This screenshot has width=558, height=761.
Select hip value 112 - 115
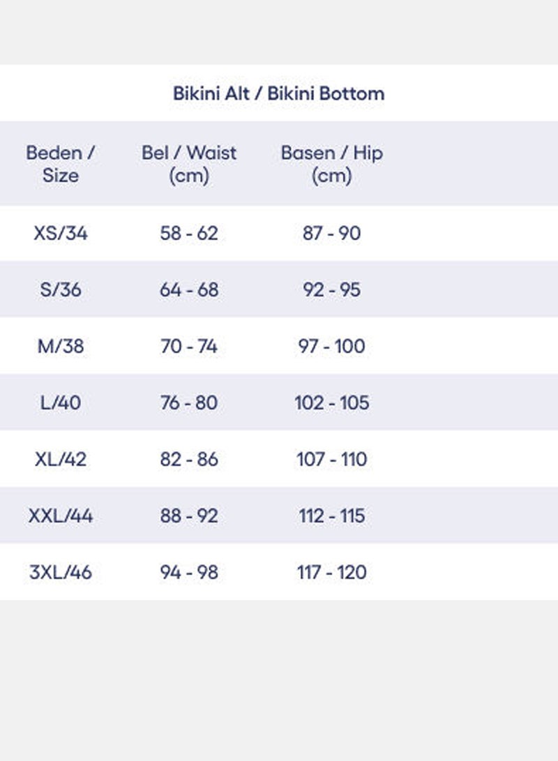tap(332, 516)
